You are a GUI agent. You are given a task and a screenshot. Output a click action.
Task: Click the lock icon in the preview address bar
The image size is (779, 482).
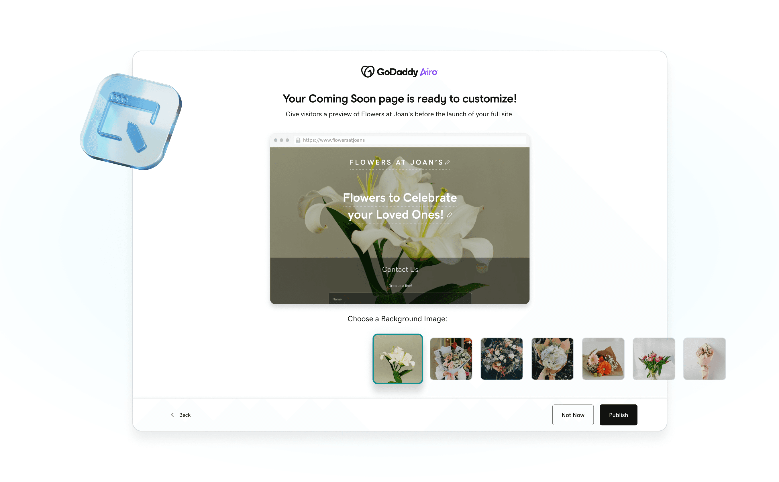coord(298,140)
